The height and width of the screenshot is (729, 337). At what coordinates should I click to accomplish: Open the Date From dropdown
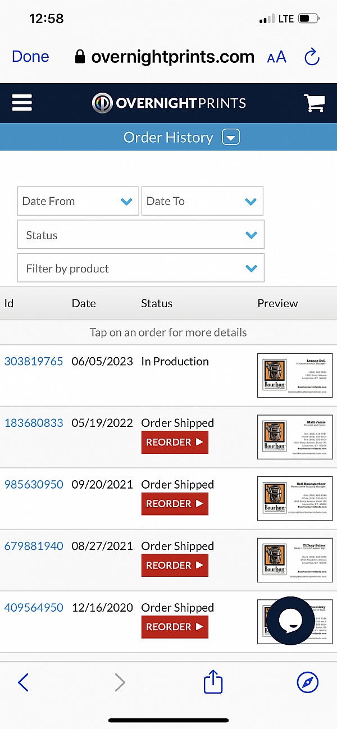(78, 202)
